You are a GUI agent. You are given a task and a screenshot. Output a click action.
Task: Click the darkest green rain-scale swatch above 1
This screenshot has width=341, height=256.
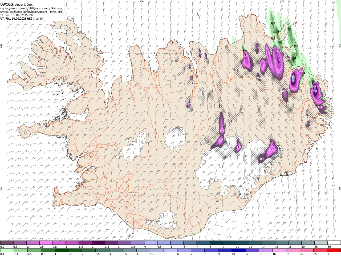(x=61, y=250)
